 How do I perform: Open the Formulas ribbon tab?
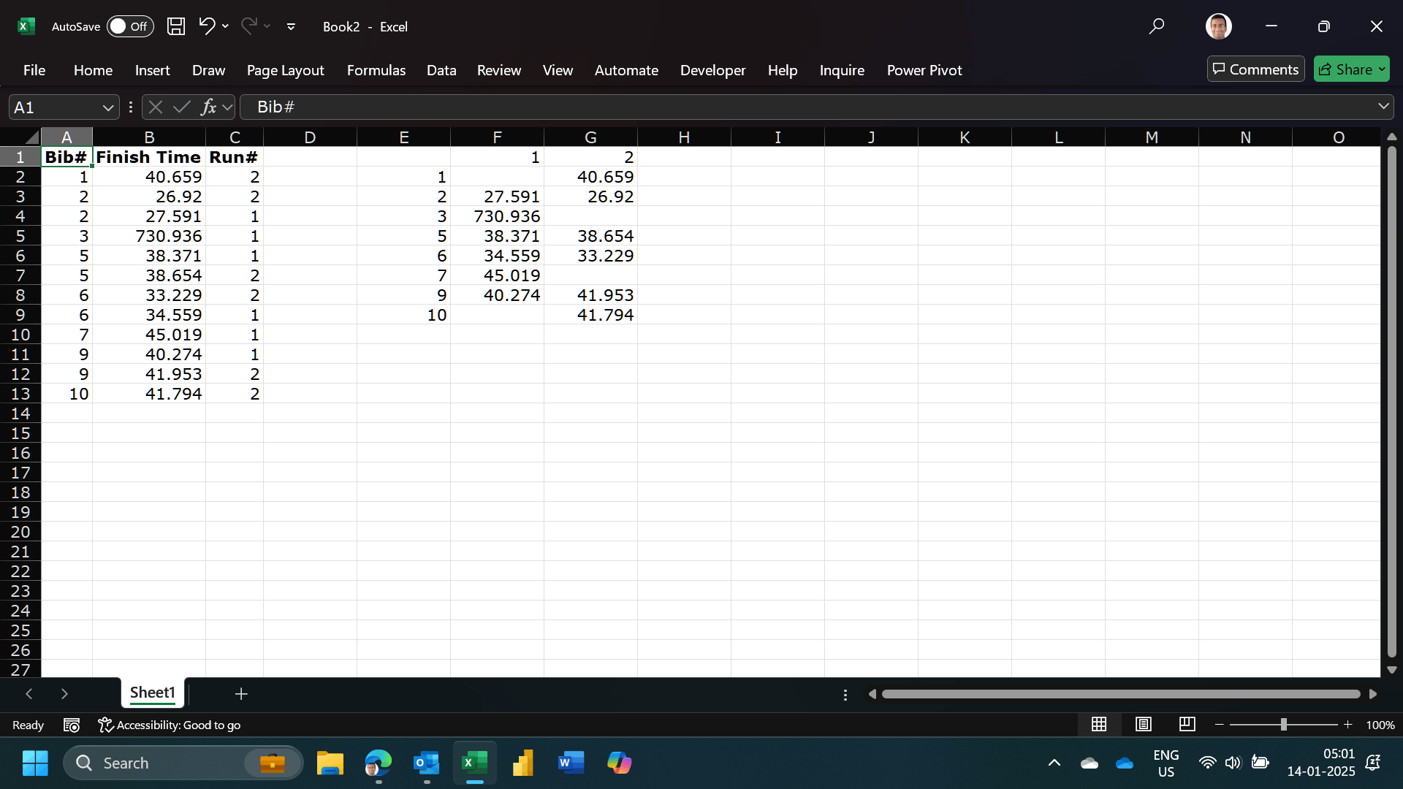[376, 70]
